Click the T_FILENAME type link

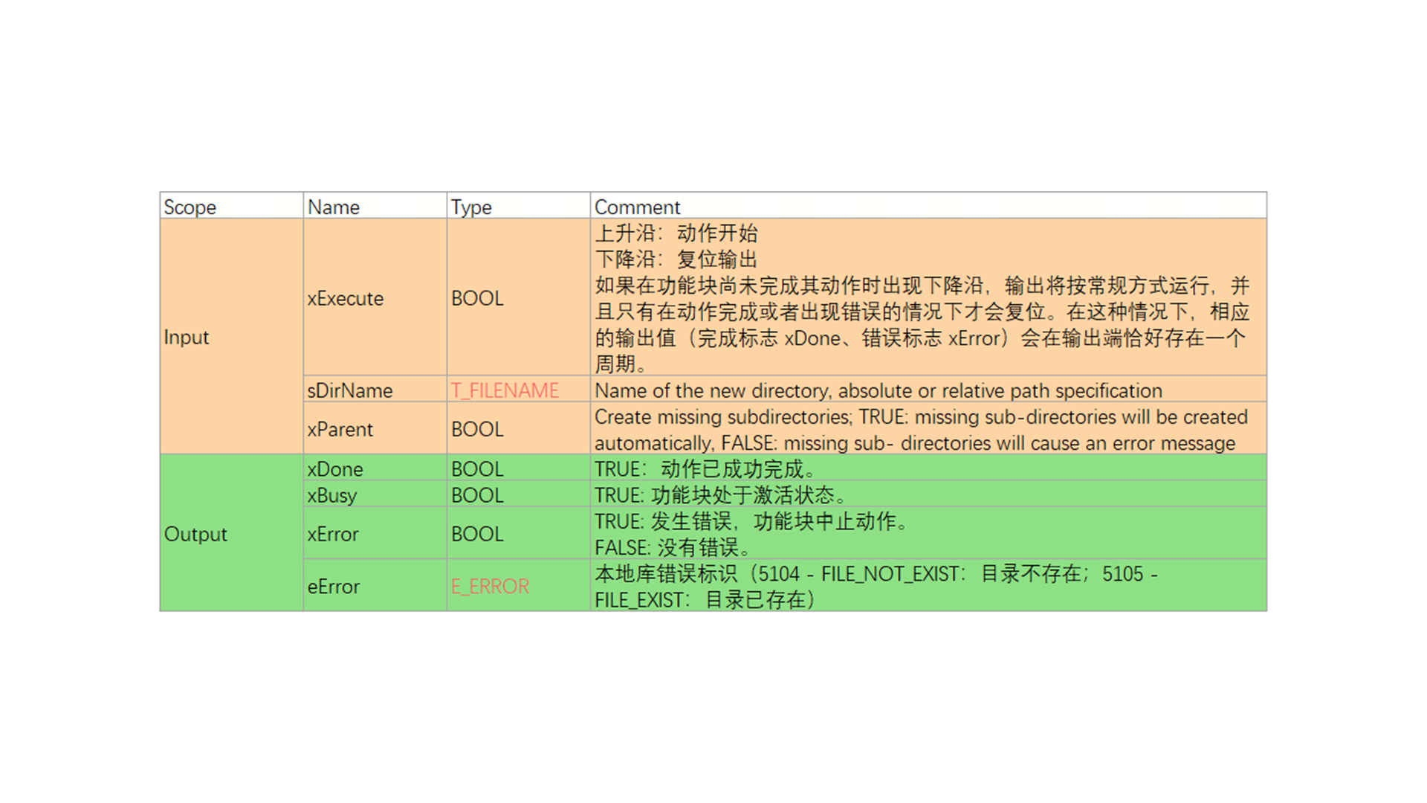(x=505, y=390)
